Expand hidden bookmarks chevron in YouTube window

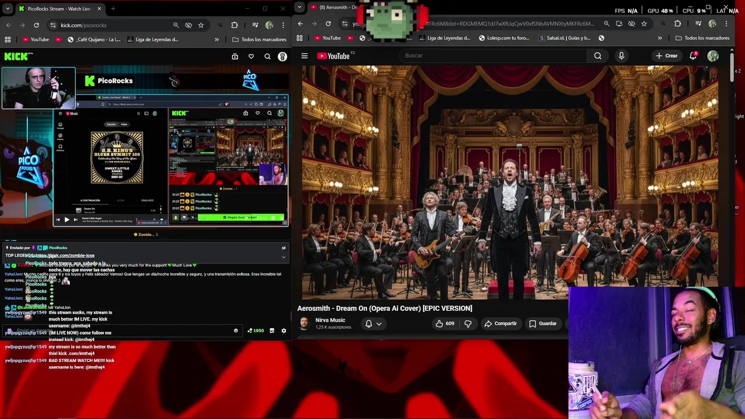(x=659, y=38)
